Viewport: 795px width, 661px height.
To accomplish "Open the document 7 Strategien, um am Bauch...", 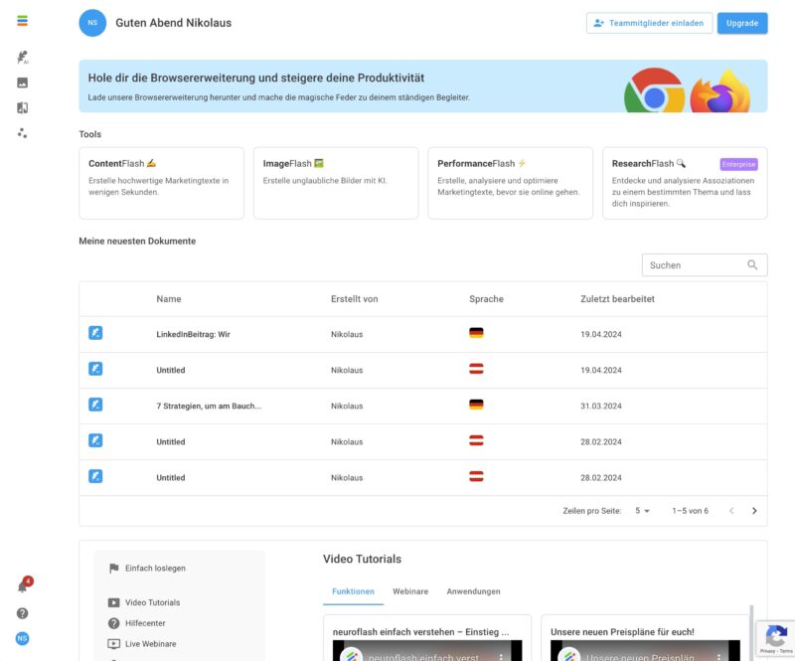I will (209, 406).
